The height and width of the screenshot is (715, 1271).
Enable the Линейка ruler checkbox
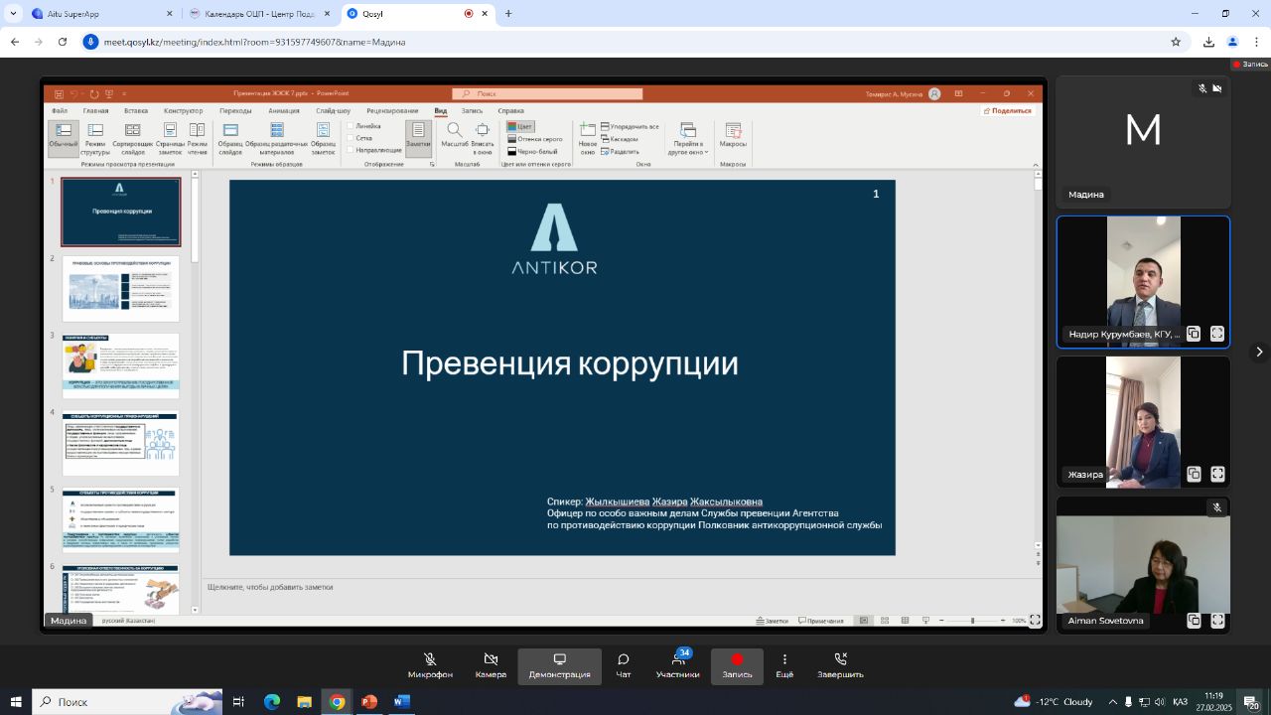pos(363,126)
